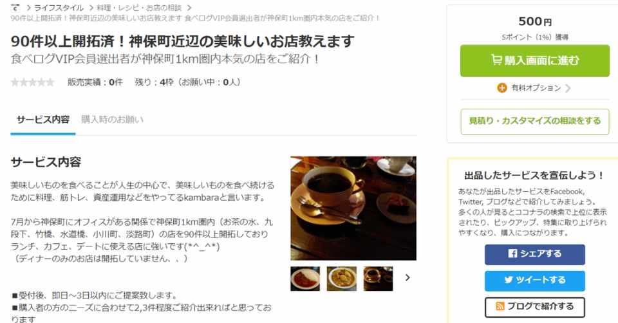This screenshot has height=323, width=618.
Task: Open breadcrumb chevron after 料理・レシピ・お店の相談
Action: (189, 8)
